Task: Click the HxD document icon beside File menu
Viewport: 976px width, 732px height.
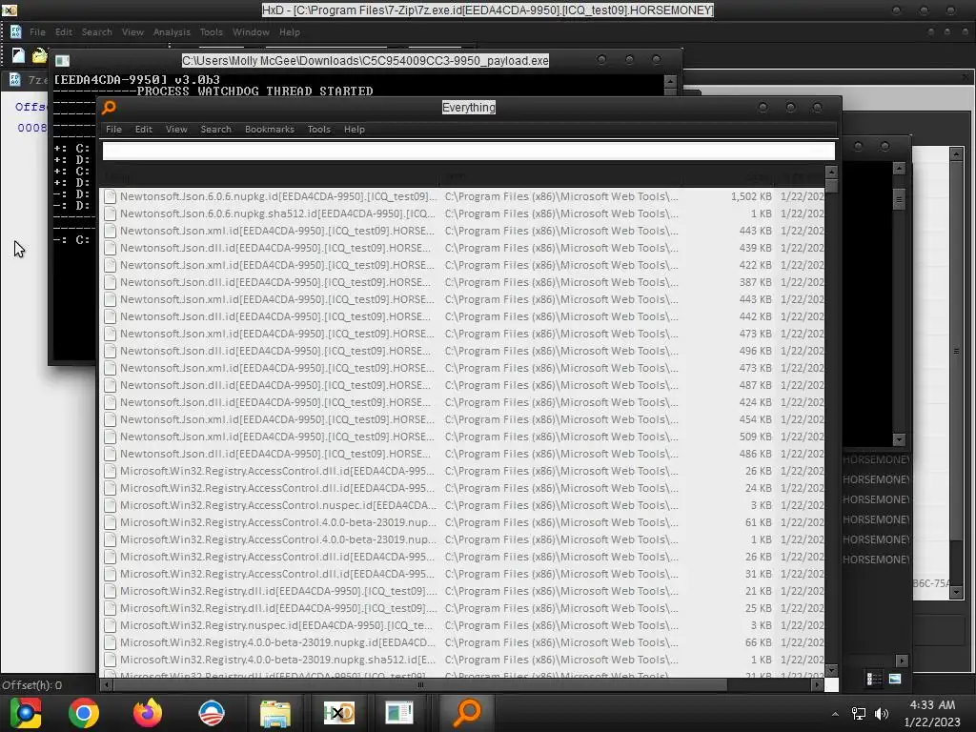Action: click(15, 31)
